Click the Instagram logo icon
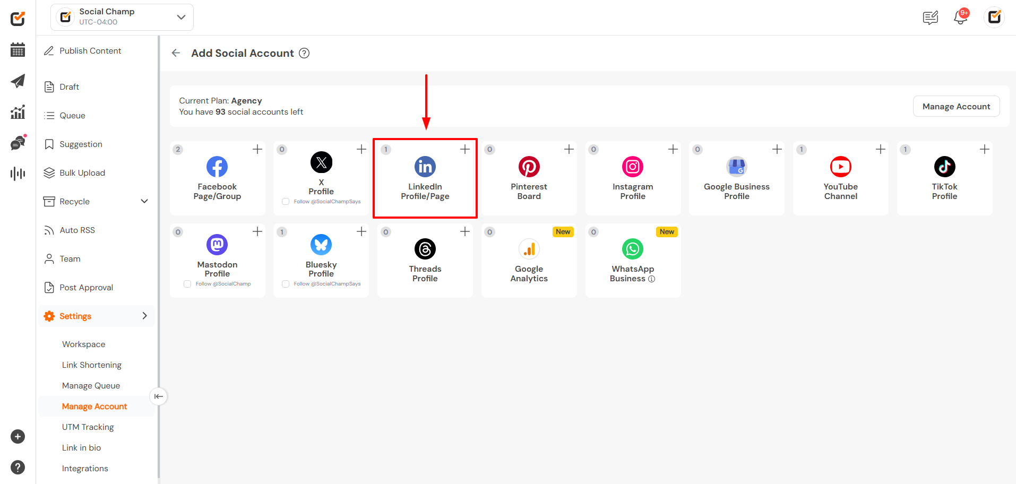Screen dimensions: 1016x484 coord(633,167)
